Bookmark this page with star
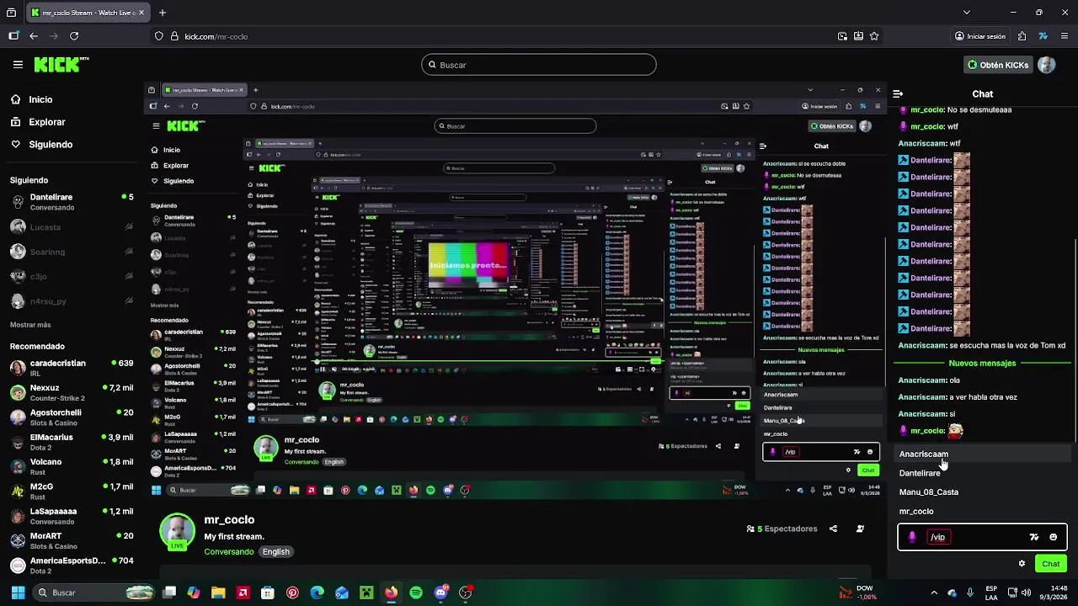Viewport: 1078px width, 606px height. pos(874,36)
